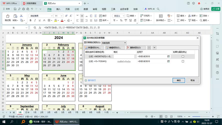This screenshot has height=125, width=222.
Task: Click the Merge cells button
Action: (x=104, y=20)
